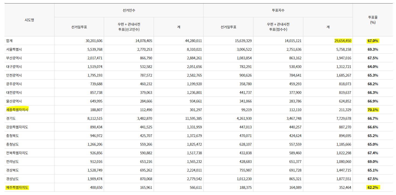Viewport: 396px width, 195px height.
Task: Select the 대구광역시 row label
Action: 14,67
